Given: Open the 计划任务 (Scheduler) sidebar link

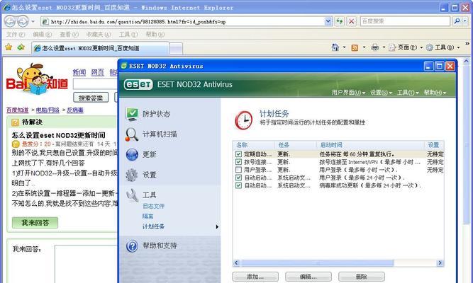Looking at the screenshot, I should (154, 226).
